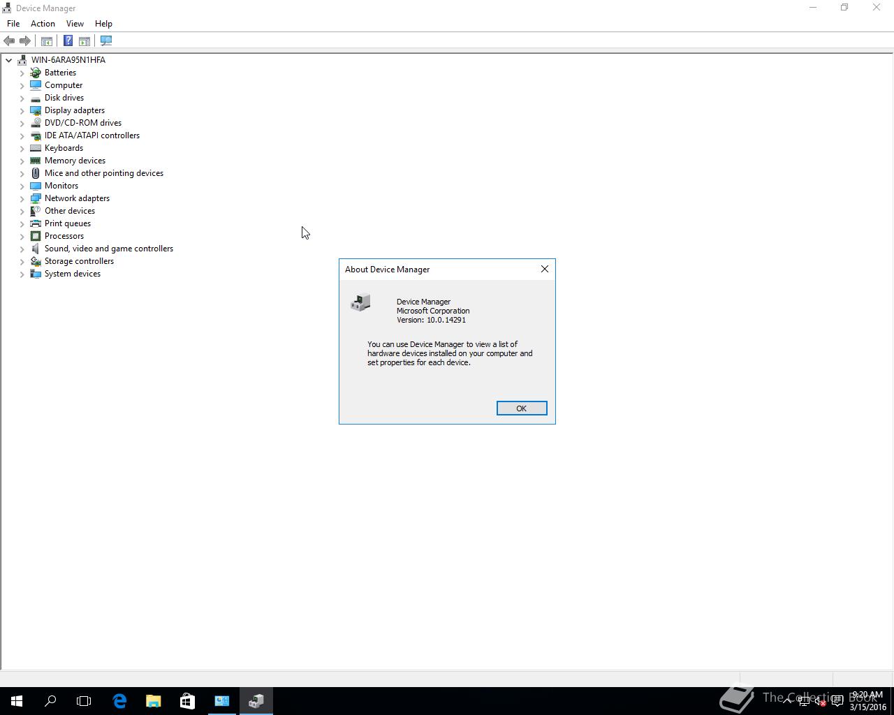The image size is (894, 715).
Task: Collapse the WIN-6ARA95N1HFA root node
Action: tap(8, 60)
